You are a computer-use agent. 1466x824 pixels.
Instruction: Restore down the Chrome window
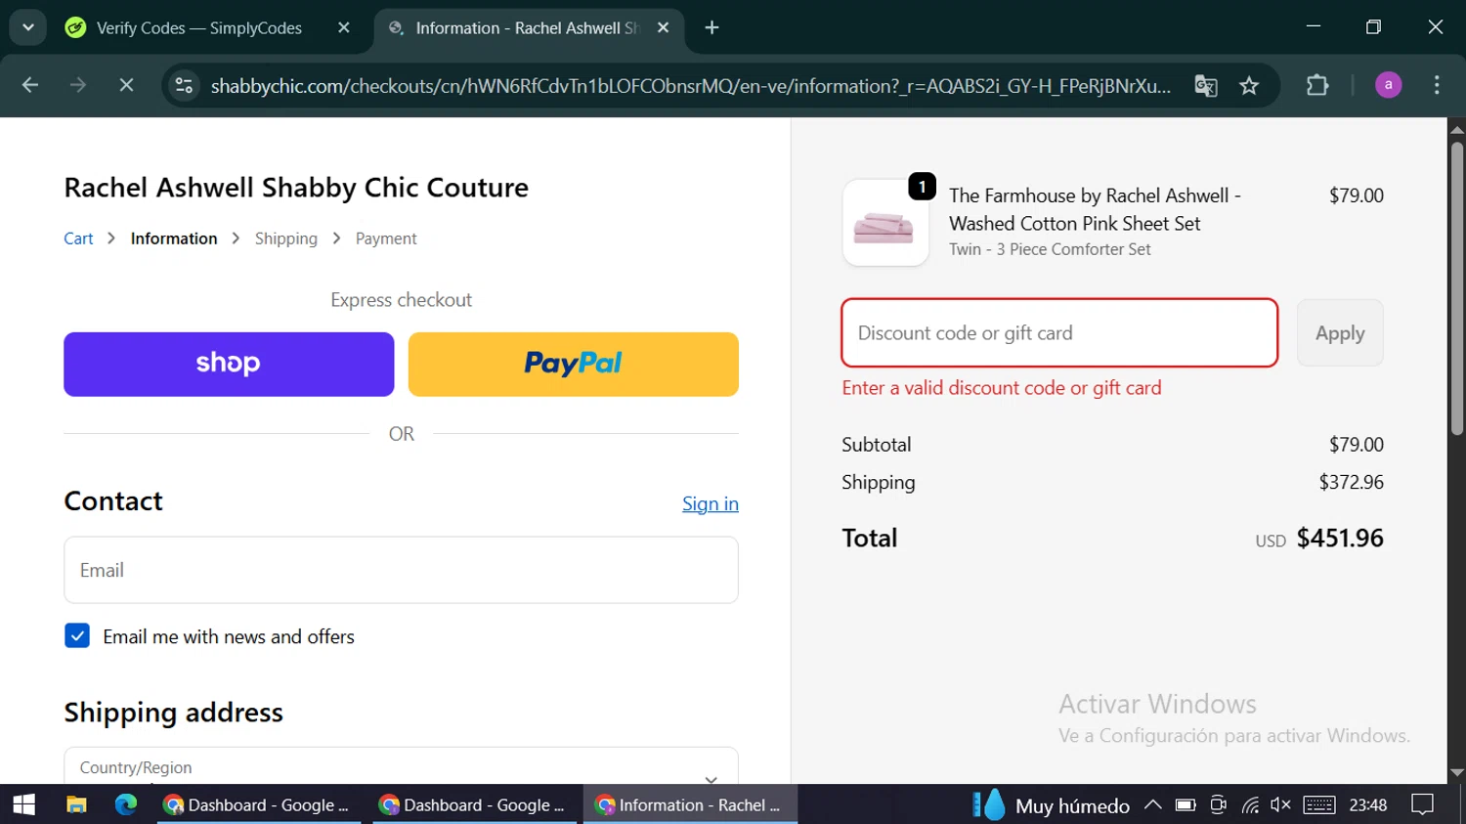(1373, 27)
